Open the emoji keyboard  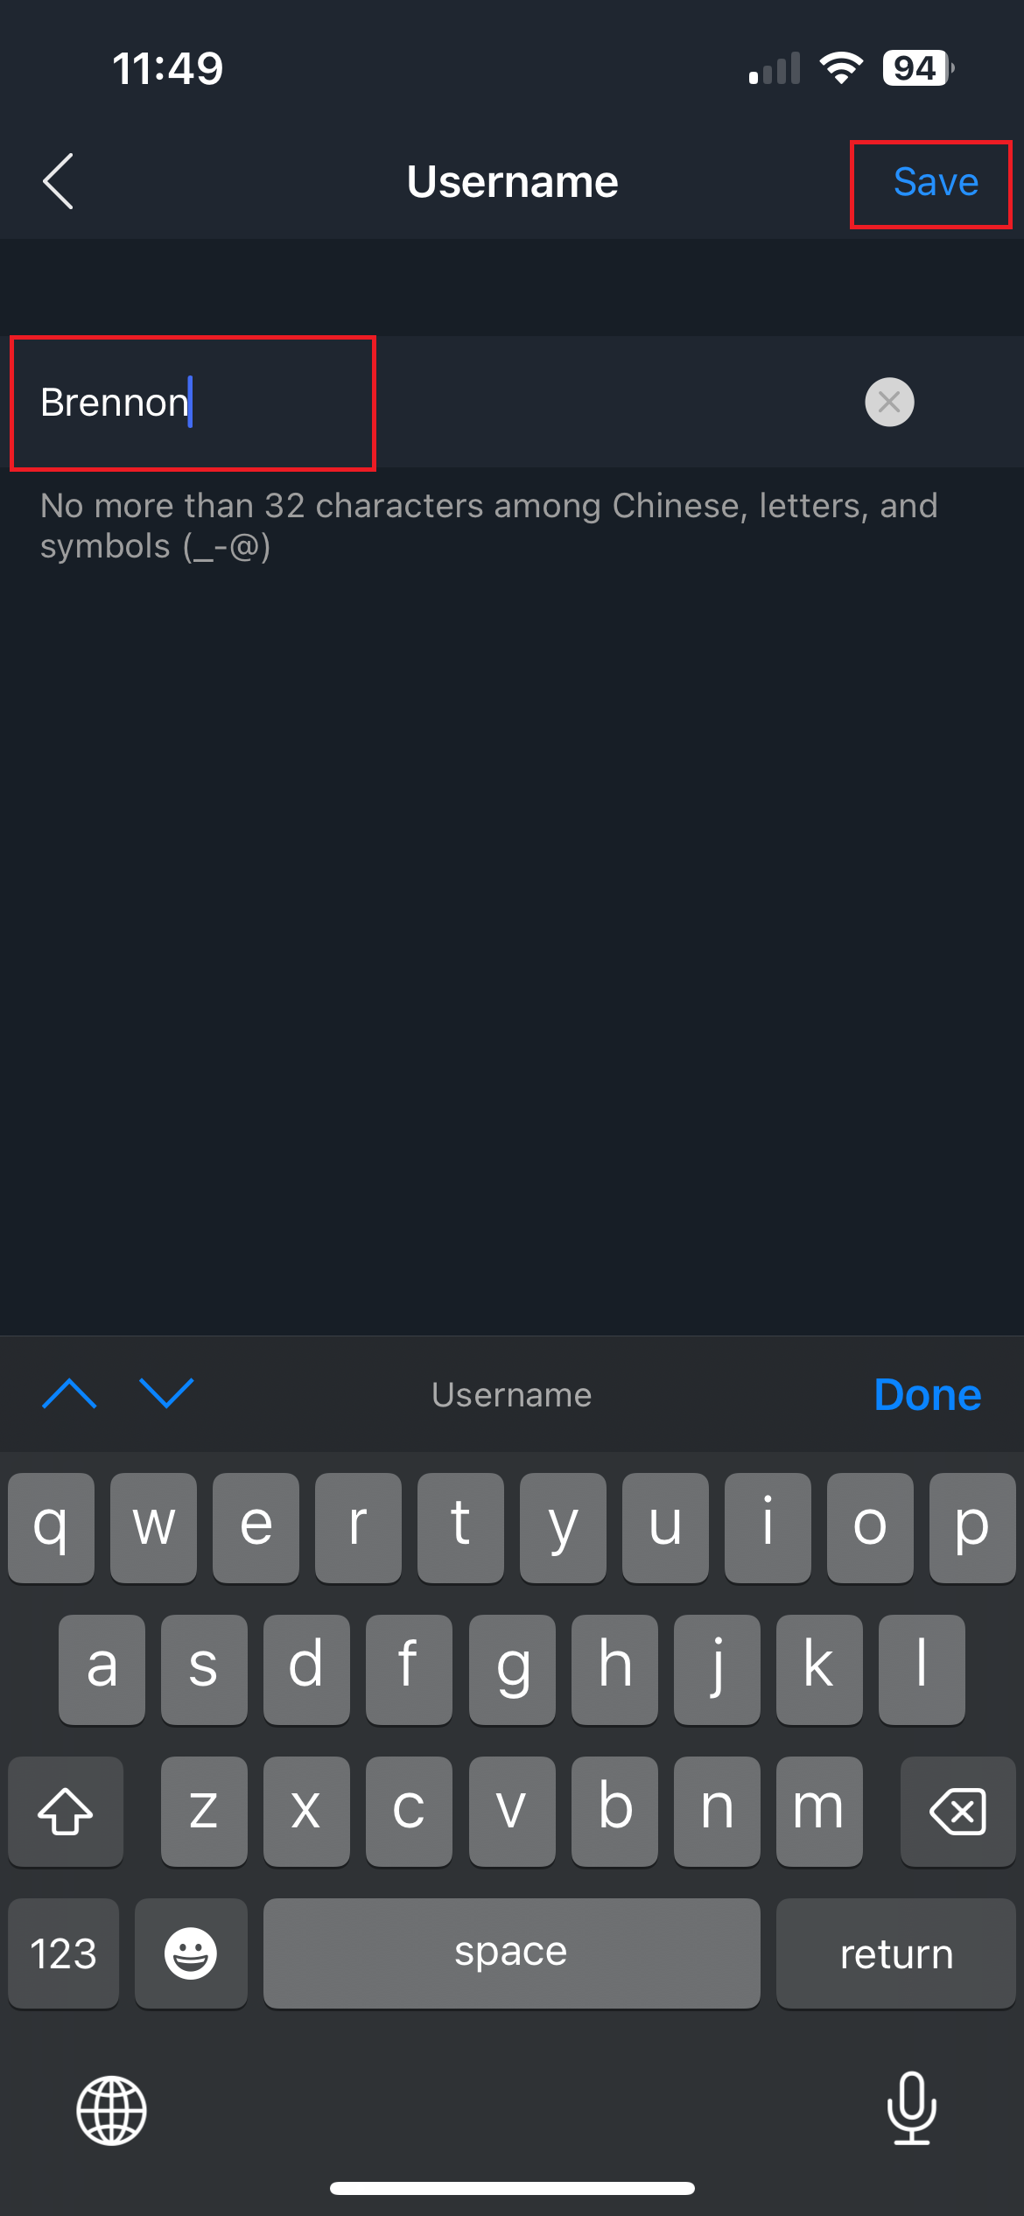point(191,1953)
